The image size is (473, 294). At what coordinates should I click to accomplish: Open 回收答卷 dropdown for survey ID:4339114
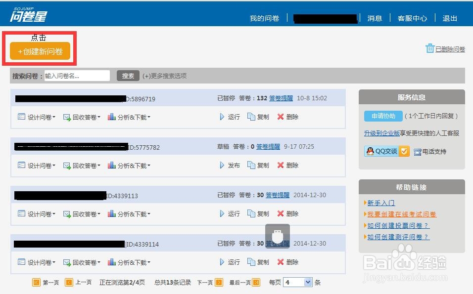point(82,262)
